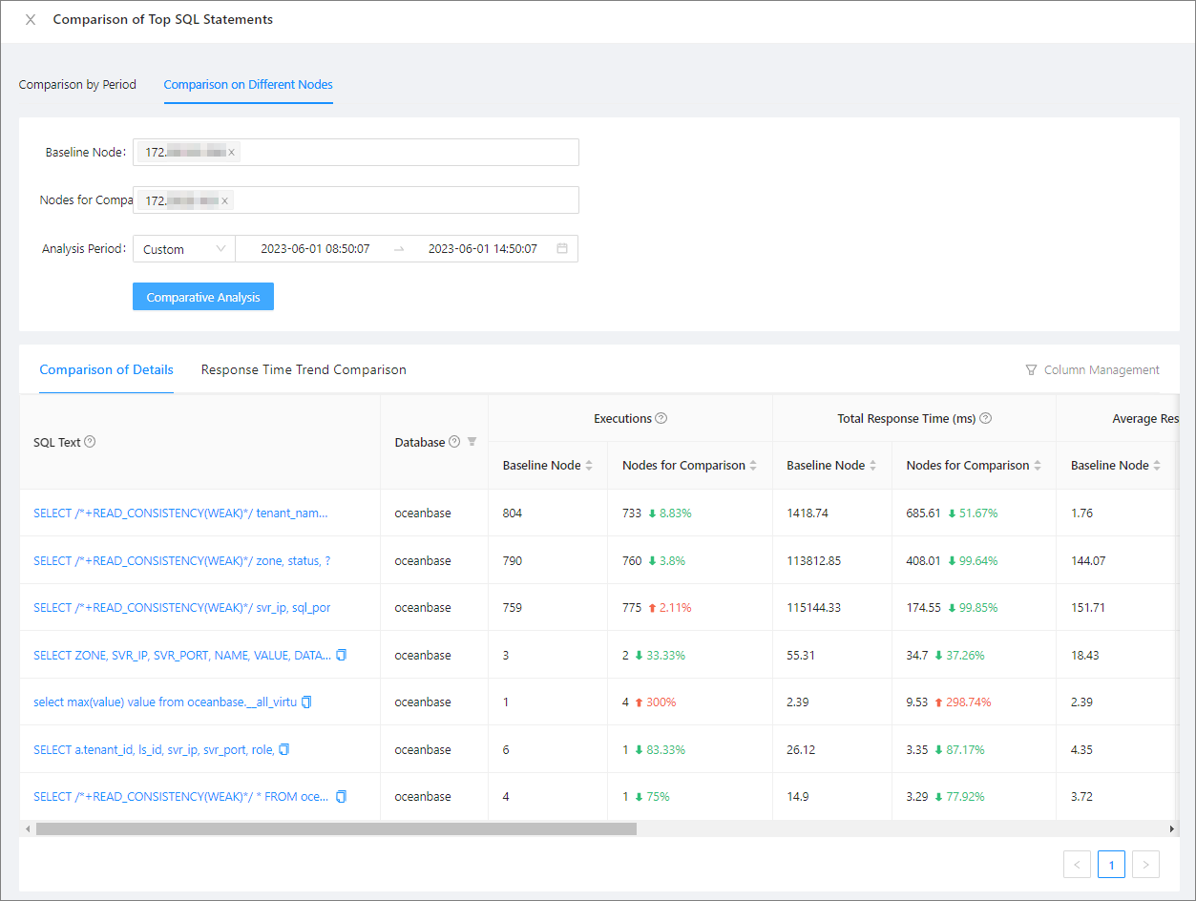Click help icon beside Executions header
The width and height of the screenshot is (1196, 901).
pyautogui.click(x=661, y=418)
